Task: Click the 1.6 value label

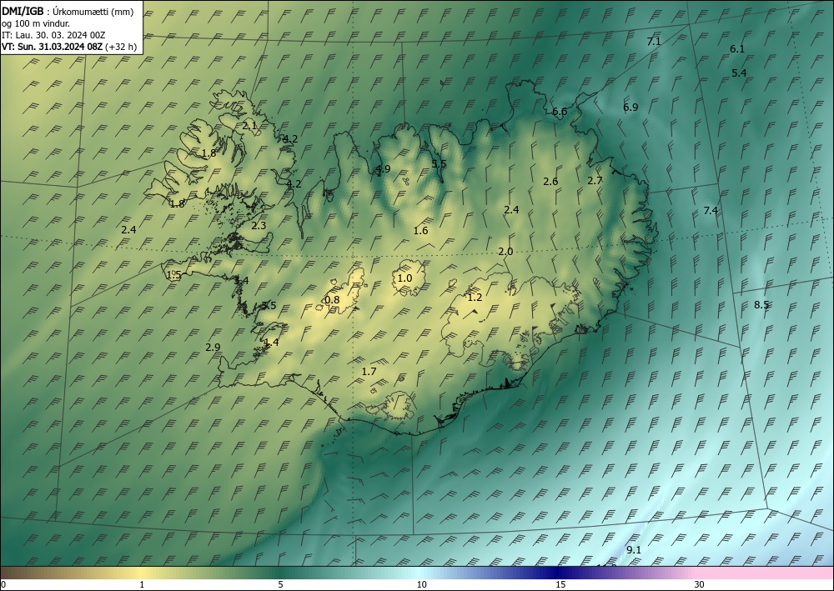Action: [x=420, y=231]
